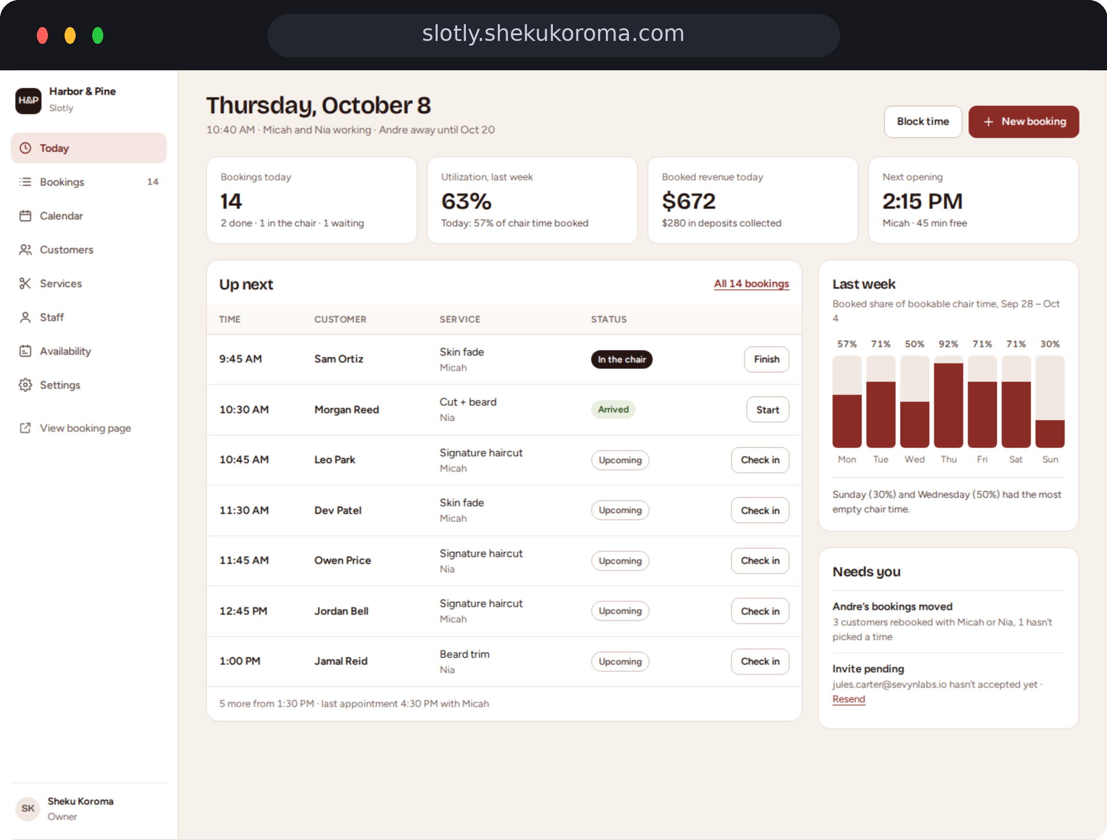Open the Availability page

click(89, 351)
